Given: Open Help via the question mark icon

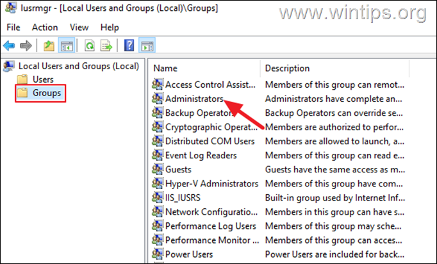Looking at the screenshot, I should click(129, 45).
